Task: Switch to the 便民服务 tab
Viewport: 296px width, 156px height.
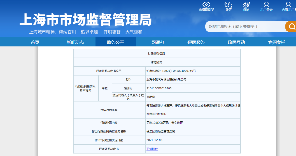Action: tap(196, 42)
